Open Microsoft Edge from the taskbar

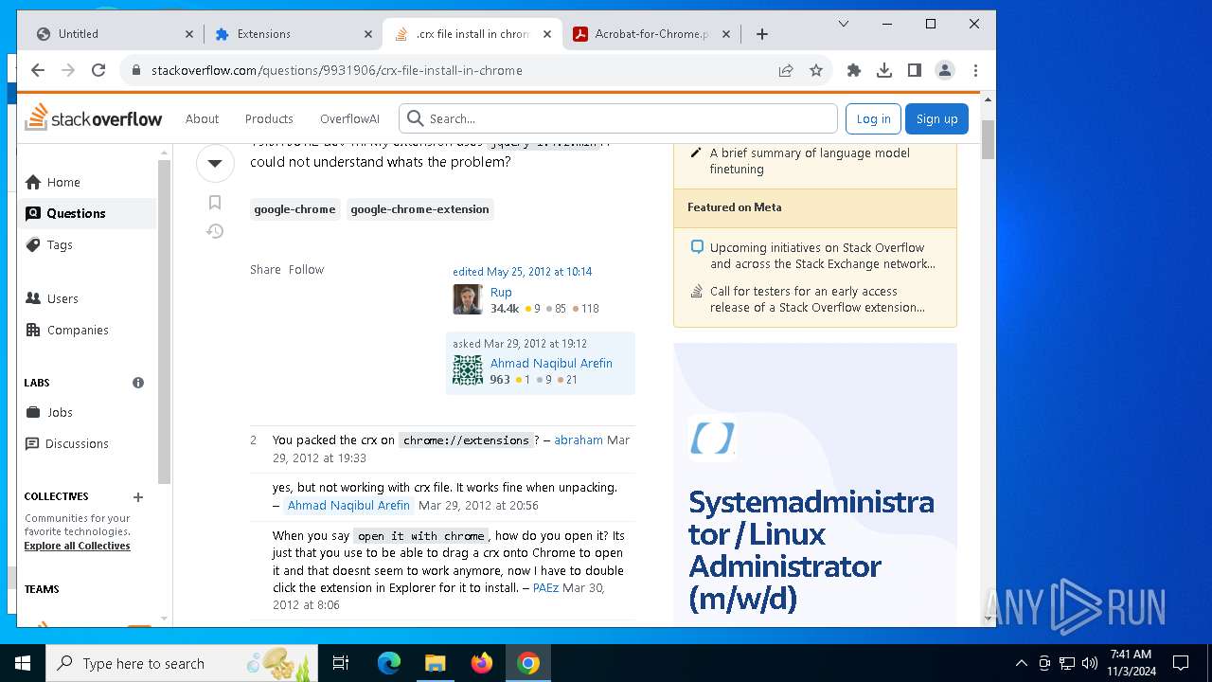coord(389,663)
